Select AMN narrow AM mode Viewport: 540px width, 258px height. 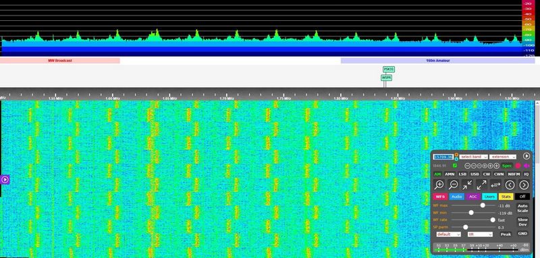click(450, 174)
